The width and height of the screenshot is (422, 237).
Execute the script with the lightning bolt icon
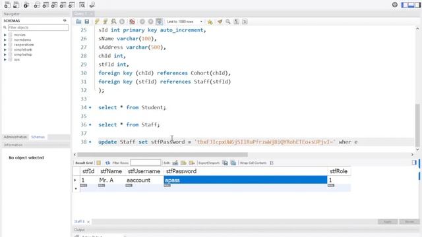pyautogui.click(x=97, y=22)
